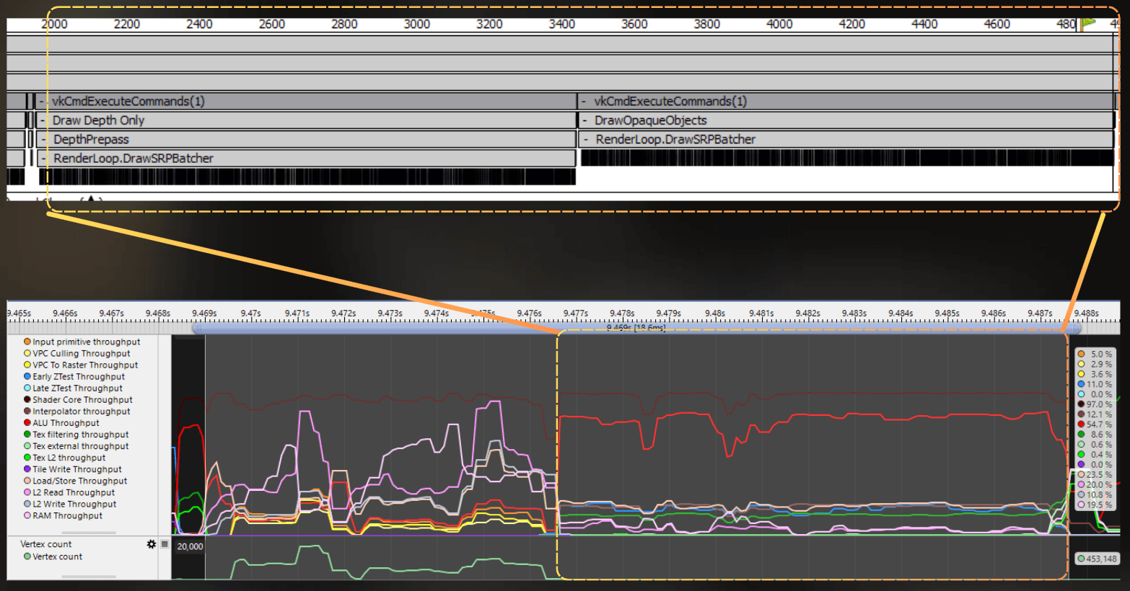Click the green flag marker on ruler

pyautogui.click(x=1088, y=23)
